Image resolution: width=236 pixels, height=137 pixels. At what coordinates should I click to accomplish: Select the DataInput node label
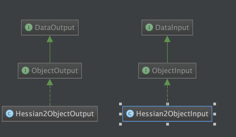(x=172, y=28)
